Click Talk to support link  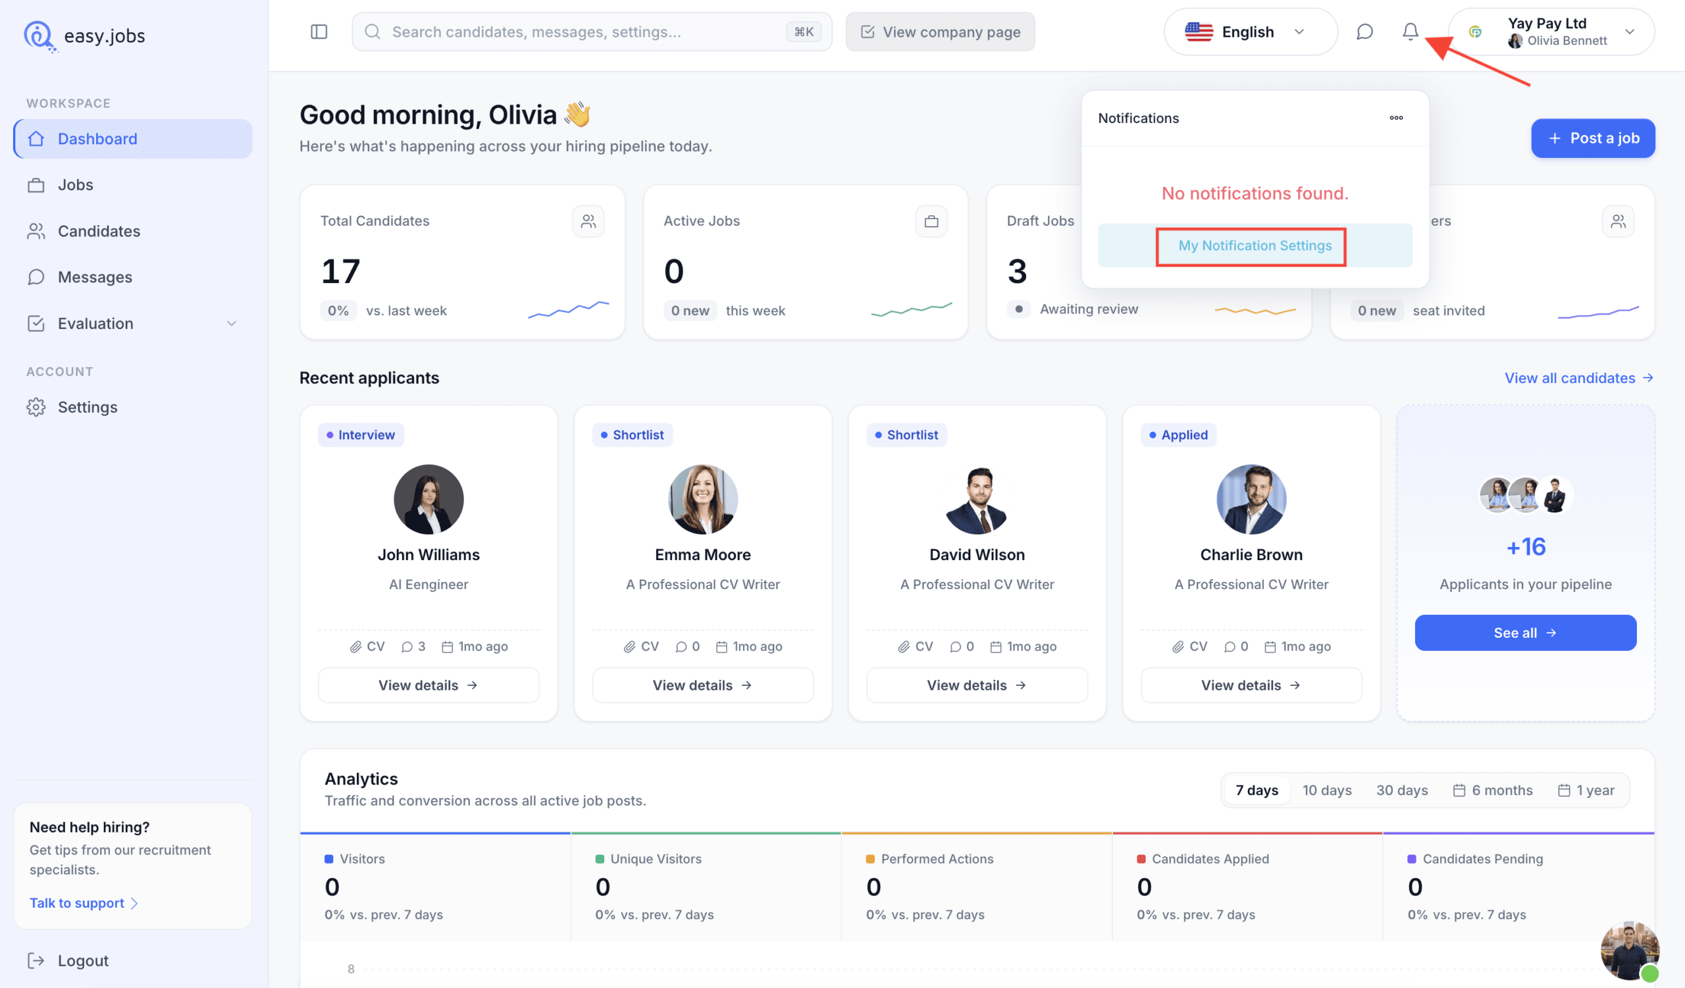pyautogui.click(x=84, y=903)
